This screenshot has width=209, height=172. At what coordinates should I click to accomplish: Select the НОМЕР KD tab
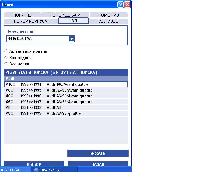tap(108, 15)
